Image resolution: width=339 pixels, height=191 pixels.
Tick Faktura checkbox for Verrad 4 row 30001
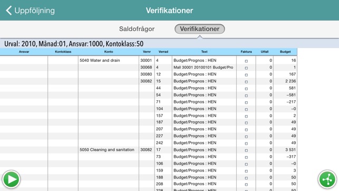click(x=246, y=61)
